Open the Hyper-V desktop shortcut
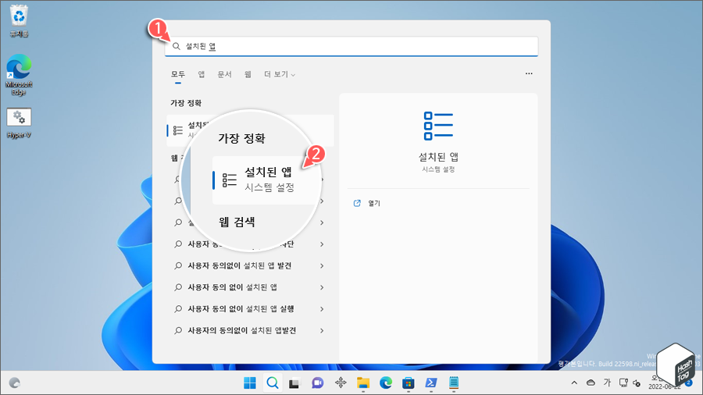This screenshot has width=703, height=395. pos(19,123)
